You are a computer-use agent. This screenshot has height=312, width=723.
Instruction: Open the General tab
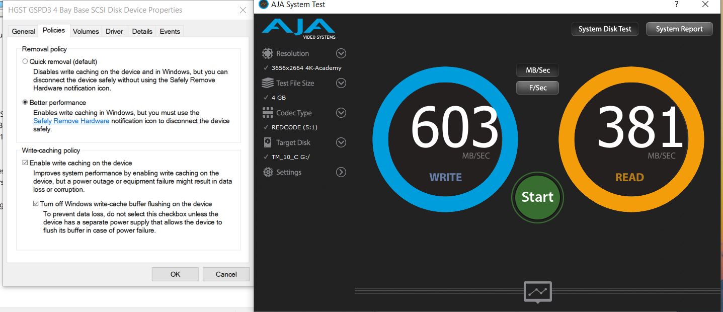click(24, 31)
